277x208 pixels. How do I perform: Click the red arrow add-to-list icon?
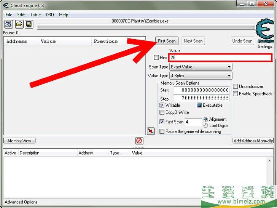pos(151,131)
